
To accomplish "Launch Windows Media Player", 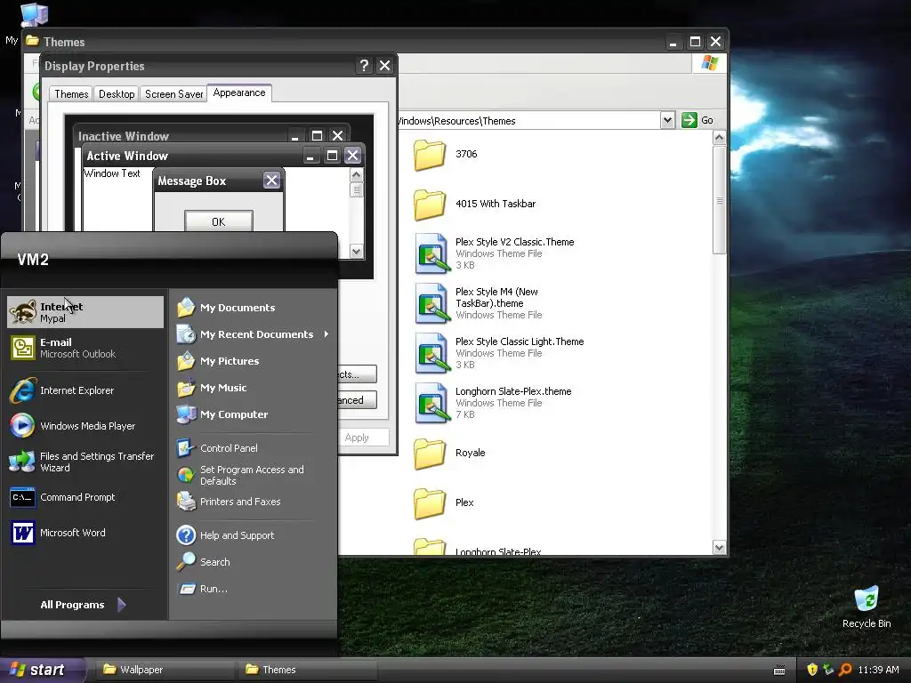I will tap(85, 426).
